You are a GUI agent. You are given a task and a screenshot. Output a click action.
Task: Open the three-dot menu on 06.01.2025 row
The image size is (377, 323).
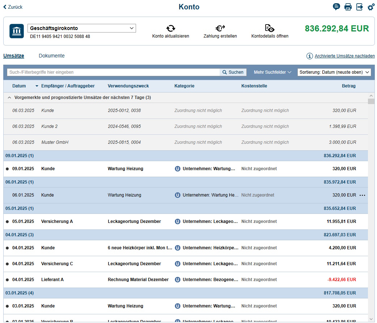(x=362, y=195)
